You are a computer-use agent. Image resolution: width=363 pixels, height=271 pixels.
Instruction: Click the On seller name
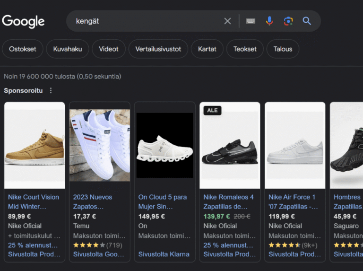(x=143, y=226)
